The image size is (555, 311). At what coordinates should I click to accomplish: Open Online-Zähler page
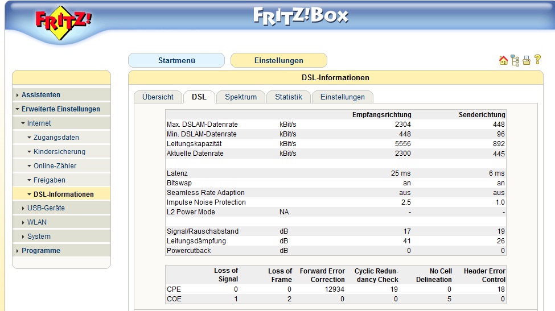click(x=55, y=165)
